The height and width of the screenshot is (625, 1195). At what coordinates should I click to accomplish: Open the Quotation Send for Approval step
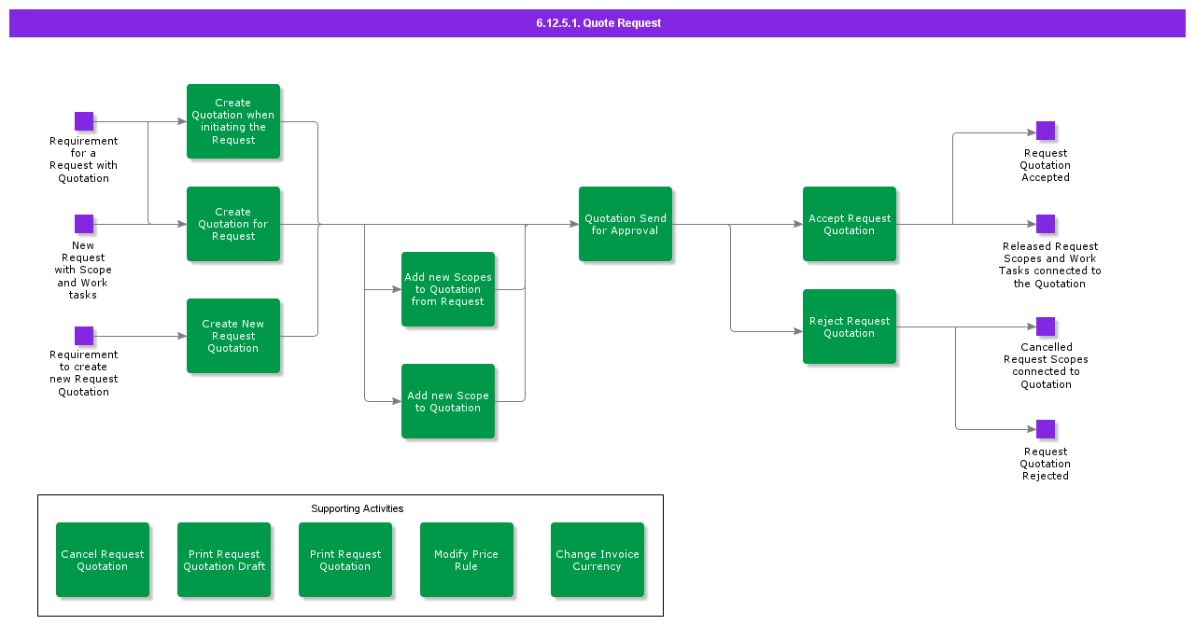626,224
